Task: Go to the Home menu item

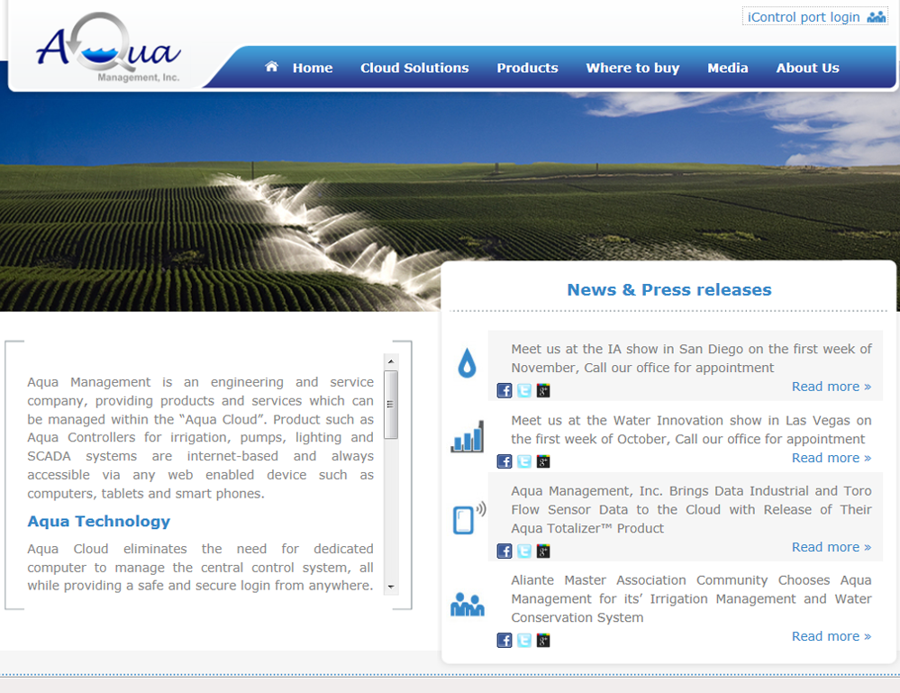Action: coord(313,68)
